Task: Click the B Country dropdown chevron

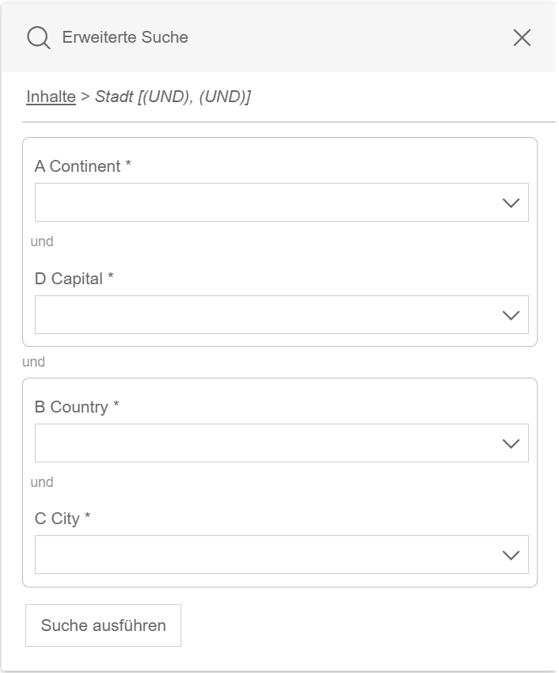Action: pyautogui.click(x=511, y=443)
